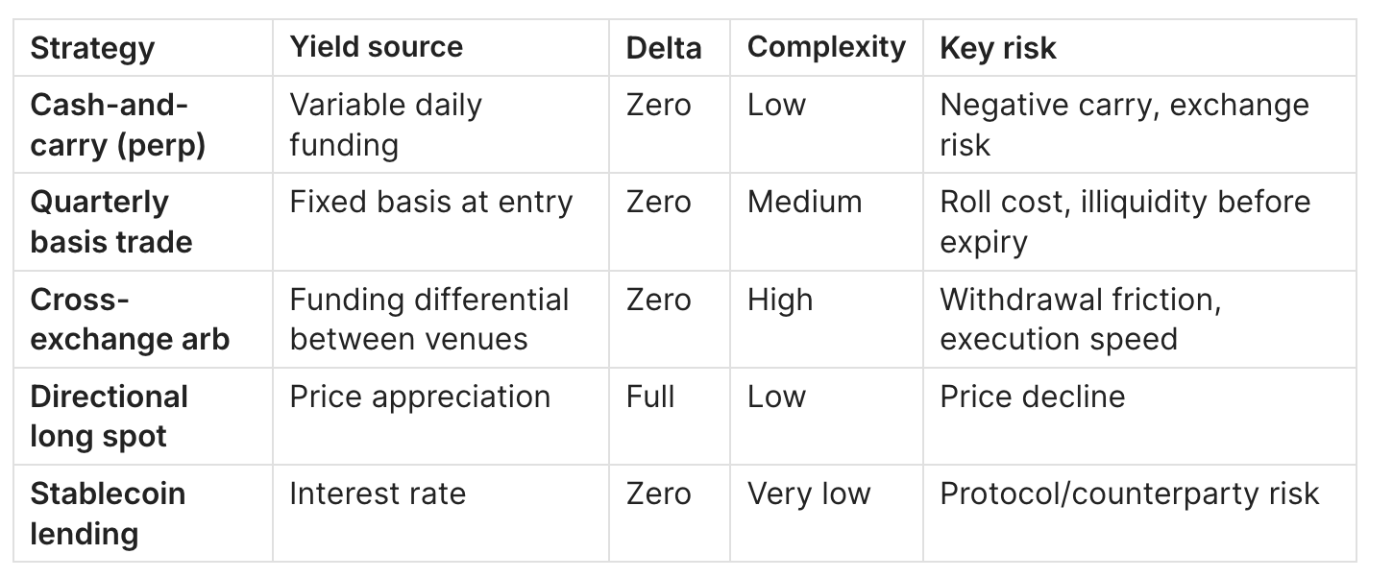The width and height of the screenshot is (1393, 578).
Task: Select the Full delta cell
Action: click(650, 397)
